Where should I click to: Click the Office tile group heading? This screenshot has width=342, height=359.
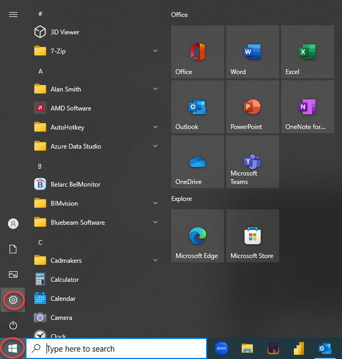180,15
